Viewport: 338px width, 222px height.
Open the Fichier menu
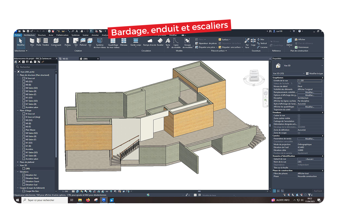[18, 35]
